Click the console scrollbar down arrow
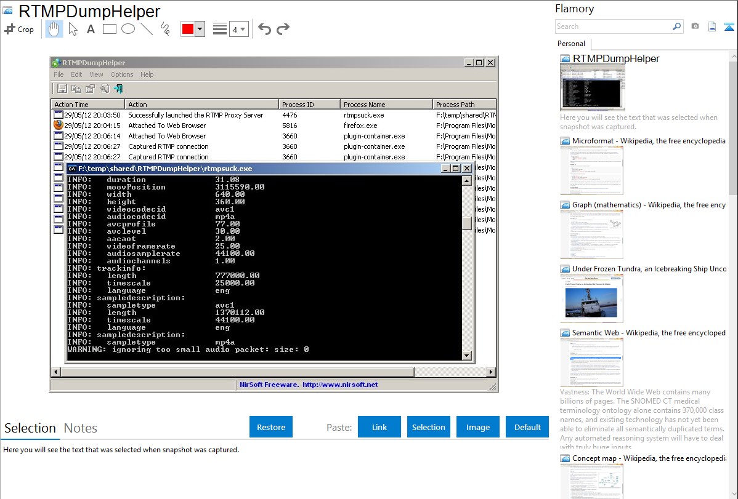This screenshot has height=499, width=738. [467, 356]
